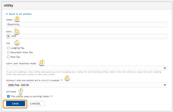Click the dollar sign prefix in Rate field

coord(8,36)
